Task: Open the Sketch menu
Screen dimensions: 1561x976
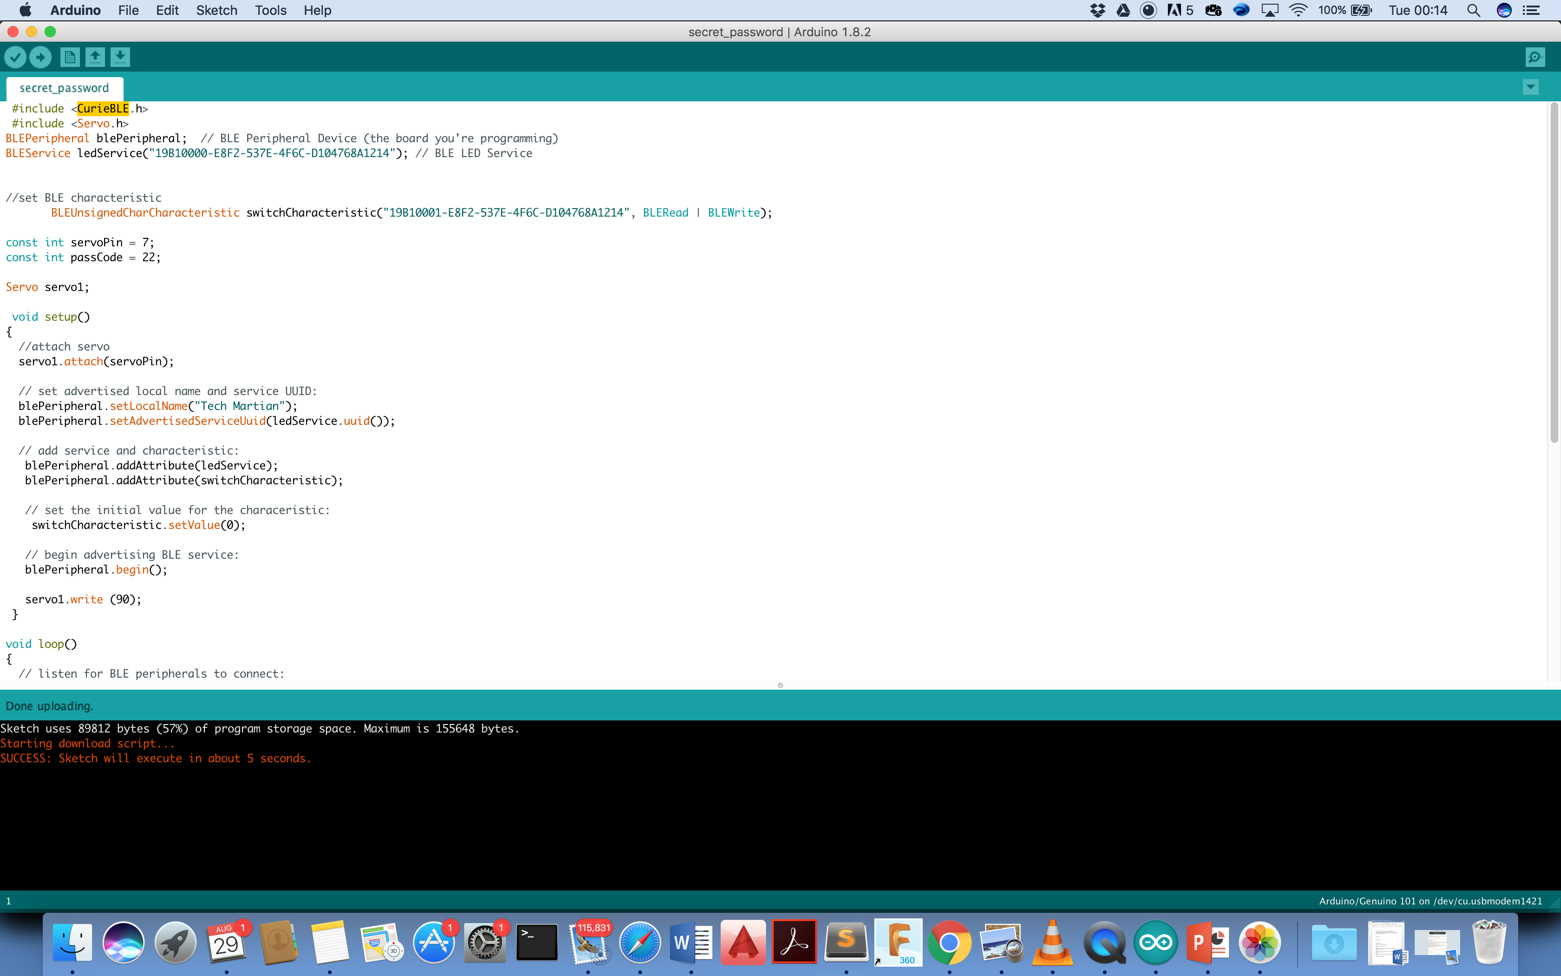Action: 217,10
